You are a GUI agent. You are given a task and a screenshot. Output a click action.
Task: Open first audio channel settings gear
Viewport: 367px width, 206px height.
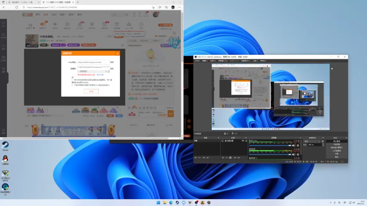[298, 146]
